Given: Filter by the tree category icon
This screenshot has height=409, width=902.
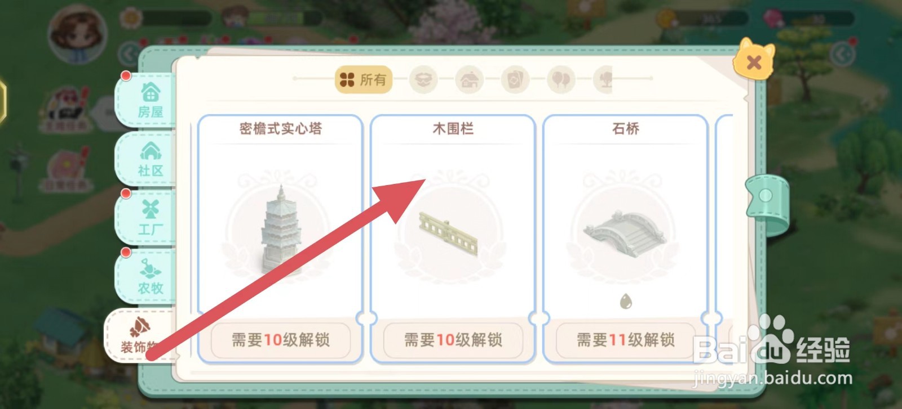Looking at the screenshot, I should coord(603,80).
